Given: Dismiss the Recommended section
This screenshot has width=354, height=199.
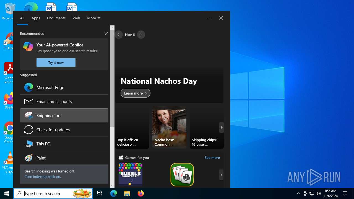Looking at the screenshot, I should point(106,34).
